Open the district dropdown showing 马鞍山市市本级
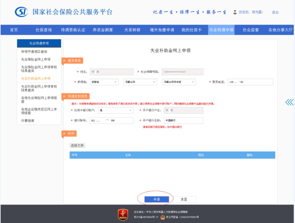Screen dimensions: 295x223 pyautogui.click(x=179, y=82)
